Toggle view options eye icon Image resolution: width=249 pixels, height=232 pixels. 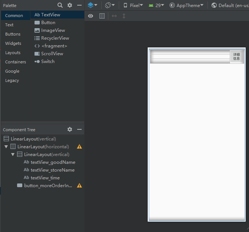click(x=91, y=16)
